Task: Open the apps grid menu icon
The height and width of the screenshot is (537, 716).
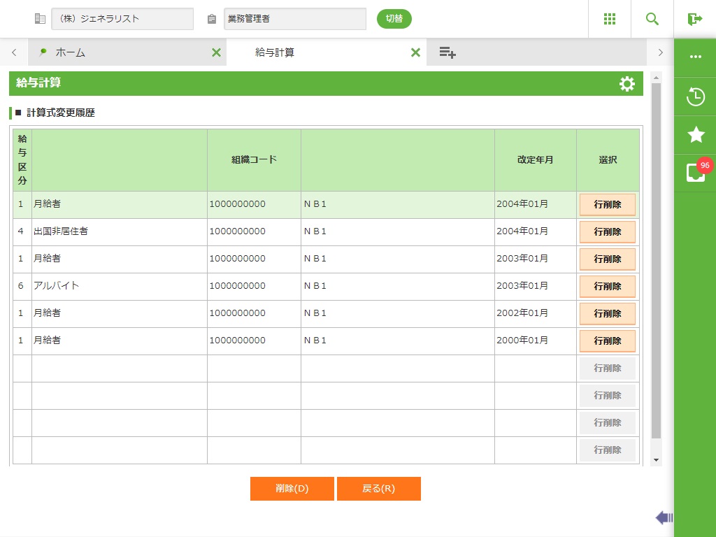Action: coord(609,19)
